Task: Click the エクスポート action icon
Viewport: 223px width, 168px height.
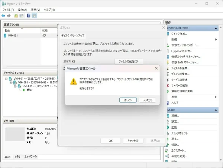Action: click(167, 151)
